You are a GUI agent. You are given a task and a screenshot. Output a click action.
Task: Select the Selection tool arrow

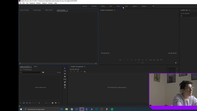click(x=65, y=68)
